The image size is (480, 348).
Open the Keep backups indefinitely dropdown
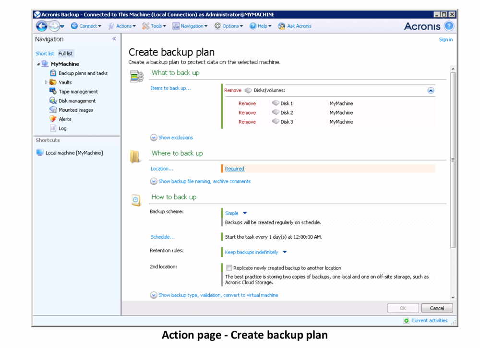point(251,252)
